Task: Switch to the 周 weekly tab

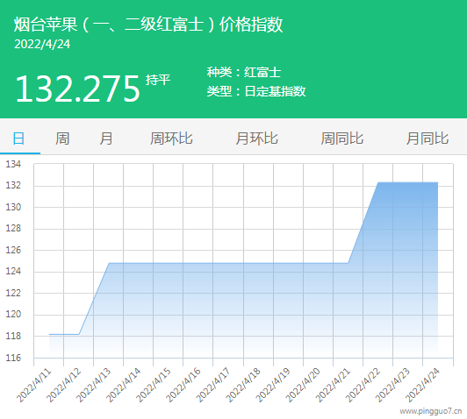Action: (x=62, y=138)
